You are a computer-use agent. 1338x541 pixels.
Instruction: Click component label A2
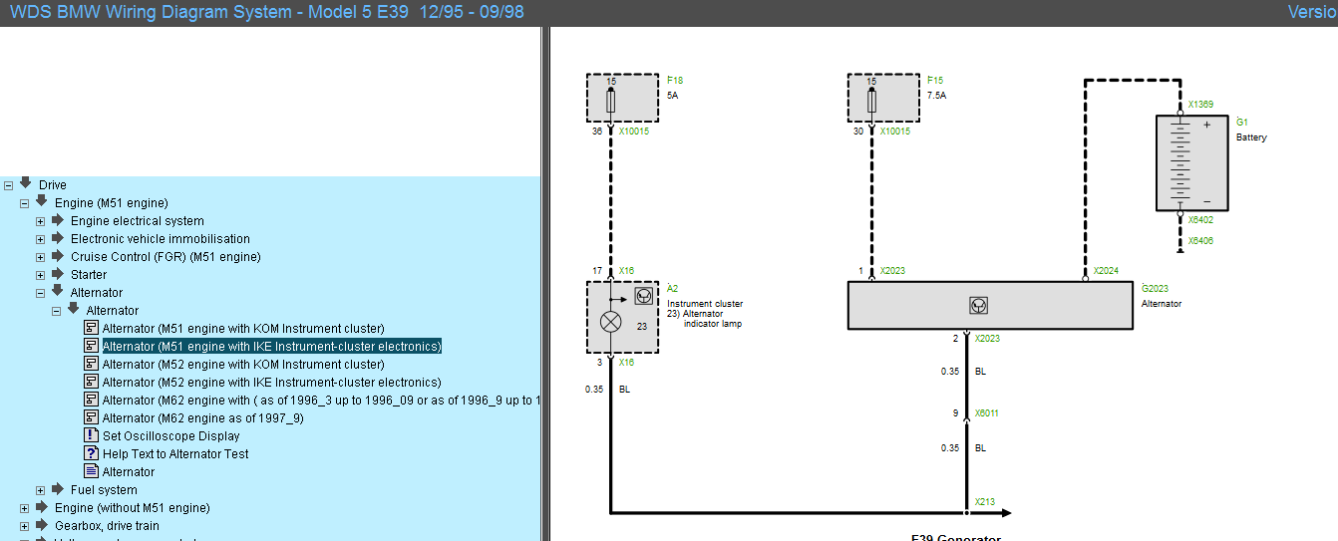673,289
